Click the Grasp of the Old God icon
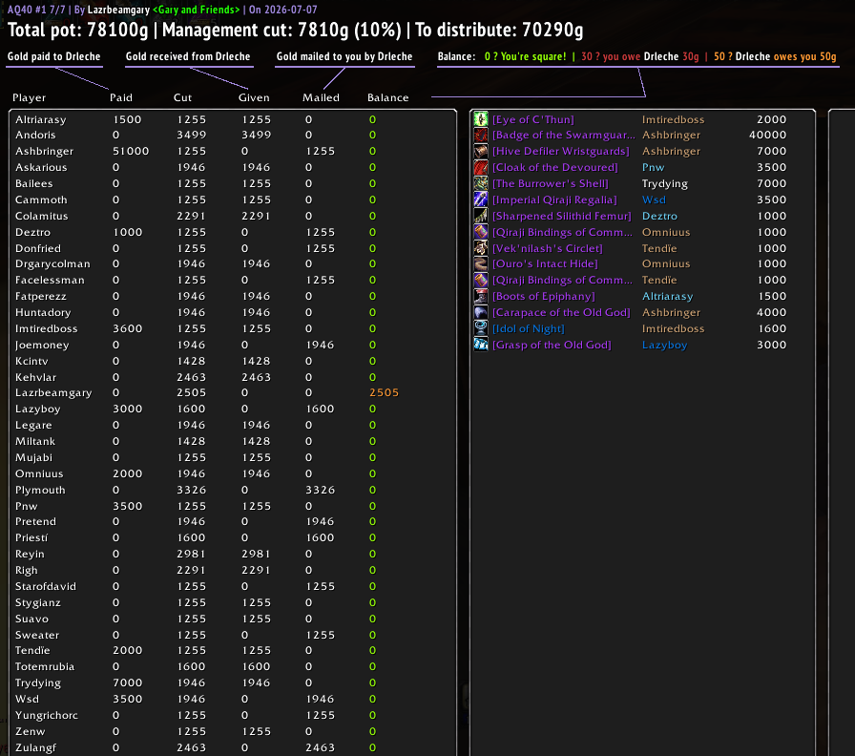 point(480,345)
